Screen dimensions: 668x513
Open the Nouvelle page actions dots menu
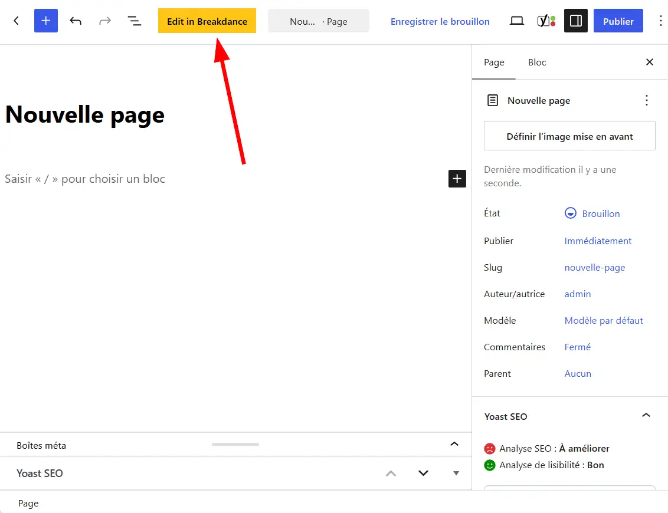tap(646, 100)
